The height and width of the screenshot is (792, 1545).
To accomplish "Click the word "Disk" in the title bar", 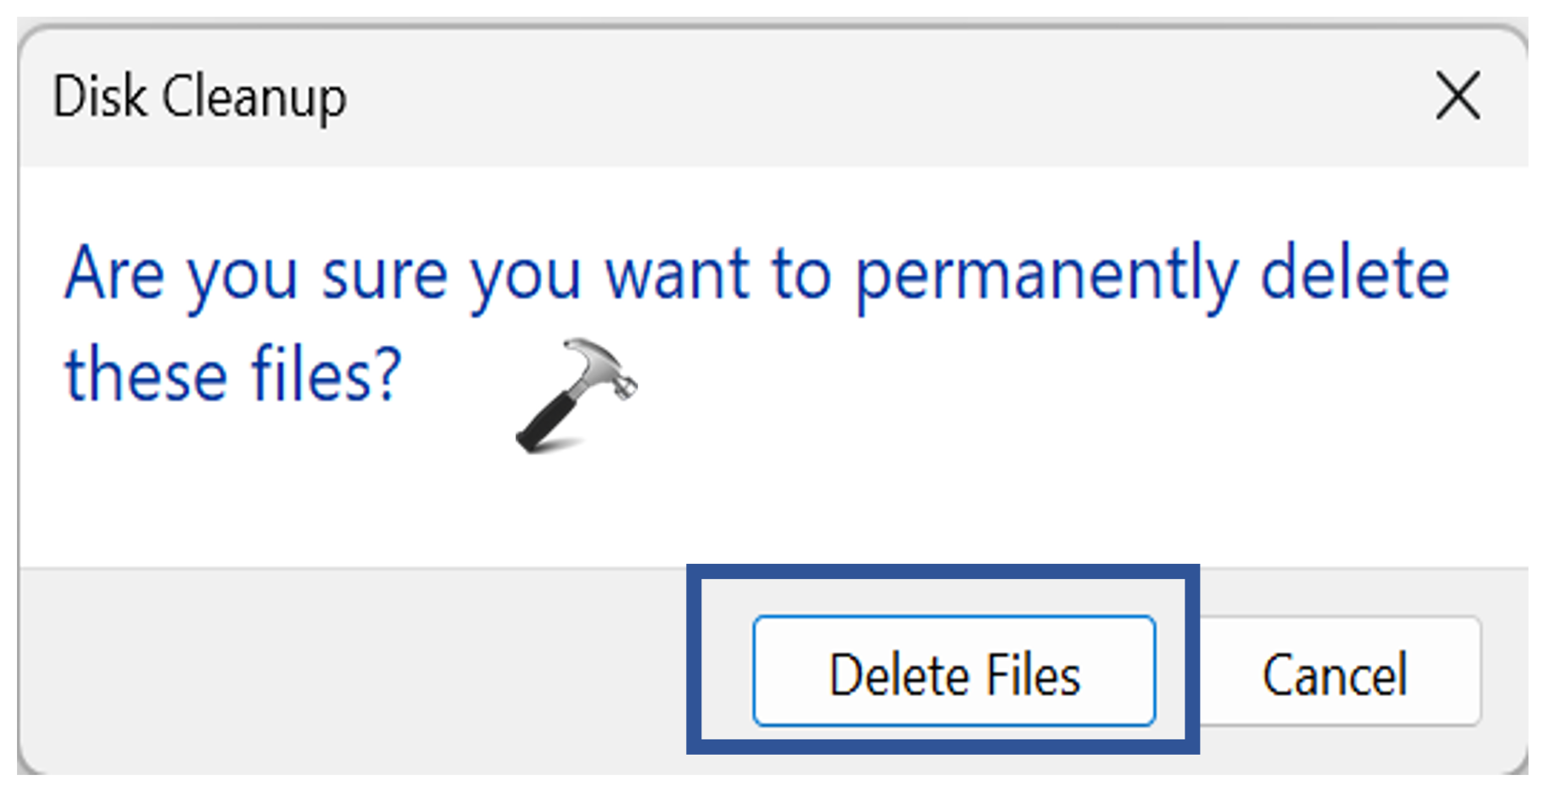I will tap(99, 97).
